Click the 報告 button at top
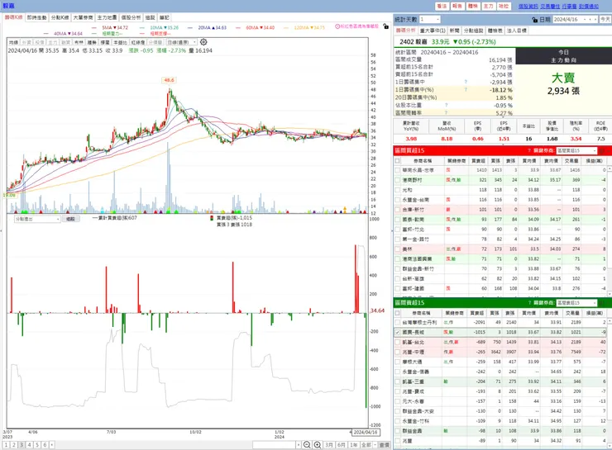This screenshot has height=450, width=612. tap(457, 7)
